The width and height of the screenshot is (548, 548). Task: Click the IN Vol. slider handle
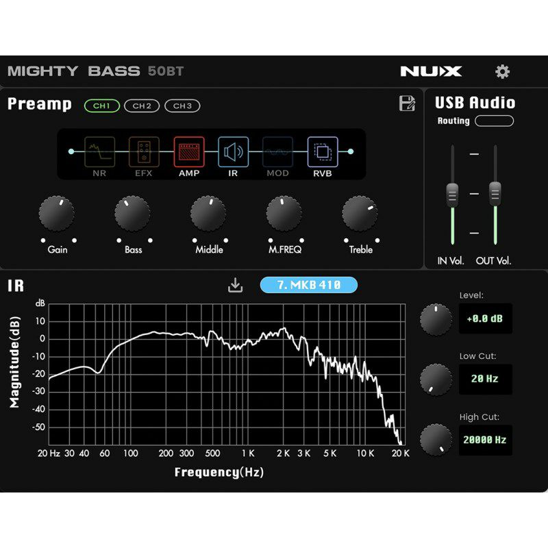pyautogui.click(x=452, y=195)
